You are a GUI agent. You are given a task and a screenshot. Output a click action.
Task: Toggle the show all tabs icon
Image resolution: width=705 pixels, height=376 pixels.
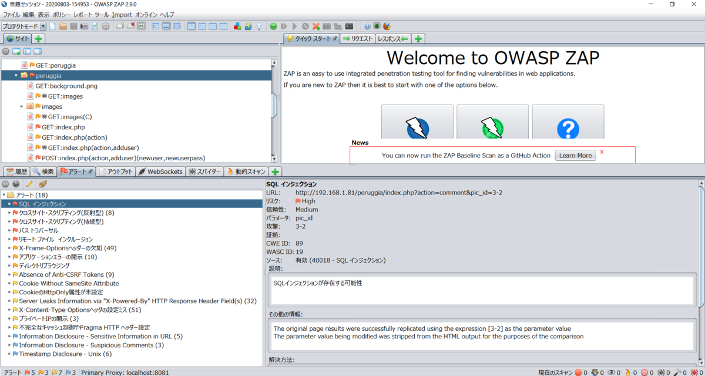[x=120, y=26]
